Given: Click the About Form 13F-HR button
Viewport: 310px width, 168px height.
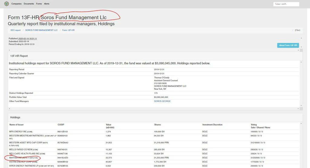Looking at the screenshot, I should 288,45.
